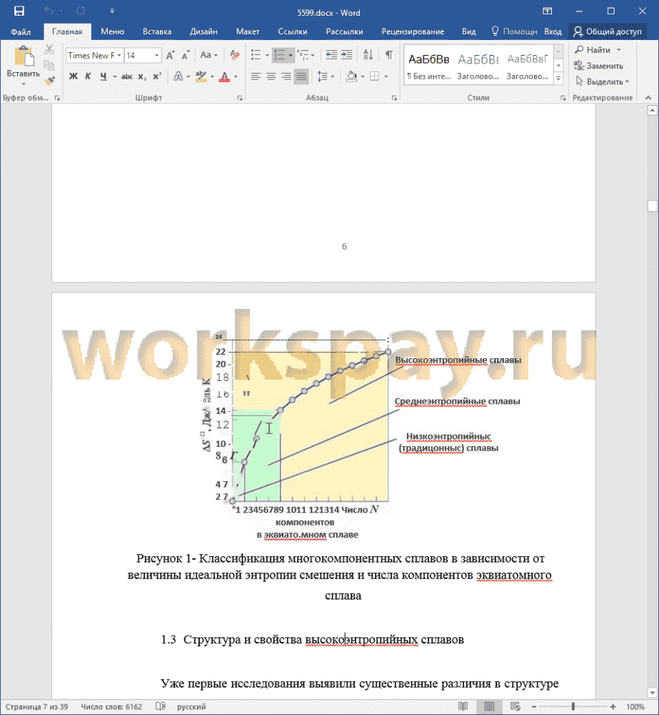Switch to the Дизайн tab
This screenshot has height=715, width=659.
pos(203,31)
